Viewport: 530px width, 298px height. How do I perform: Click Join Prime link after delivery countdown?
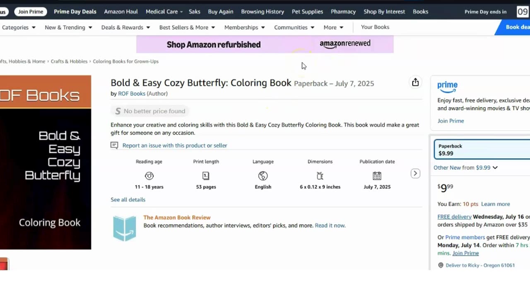point(465,253)
